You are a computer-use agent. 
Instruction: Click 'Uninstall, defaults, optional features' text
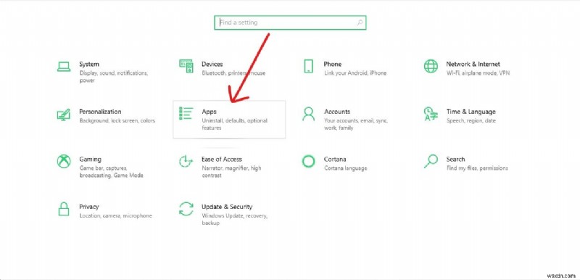234,124
